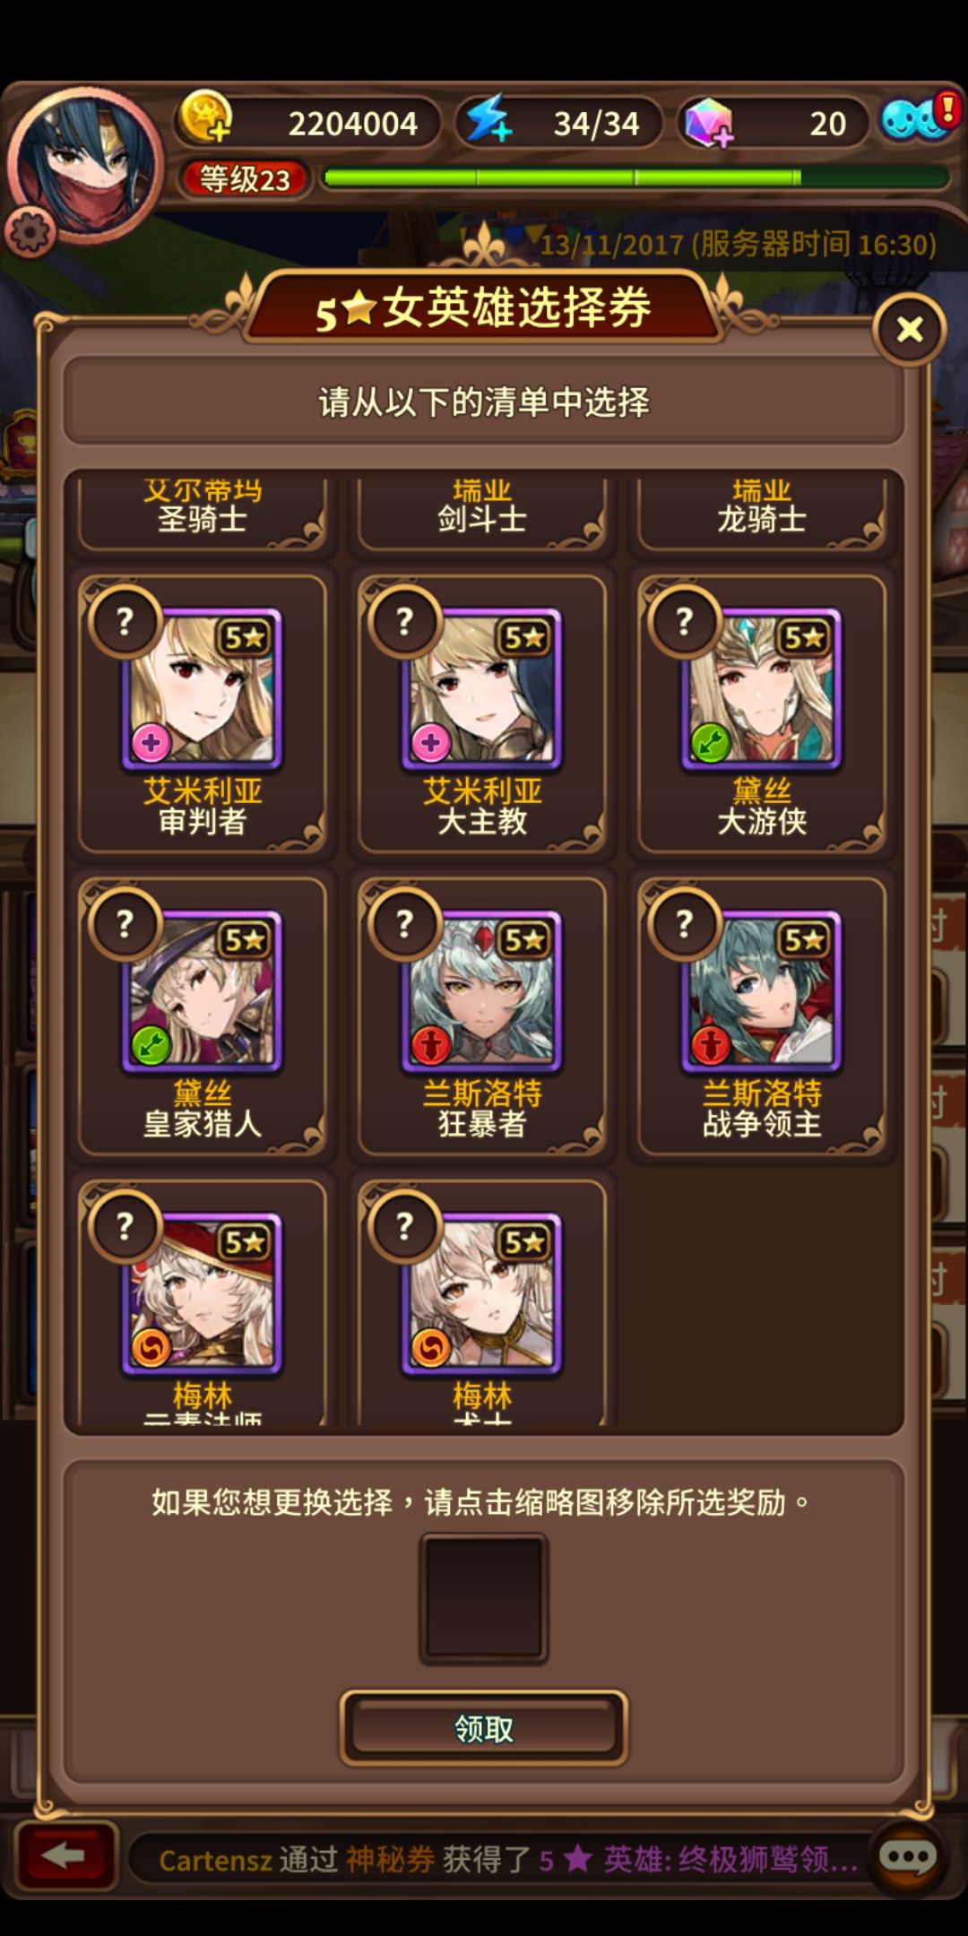Open settings gear on player avatar
The image size is (968, 1936).
[x=30, y=232]
